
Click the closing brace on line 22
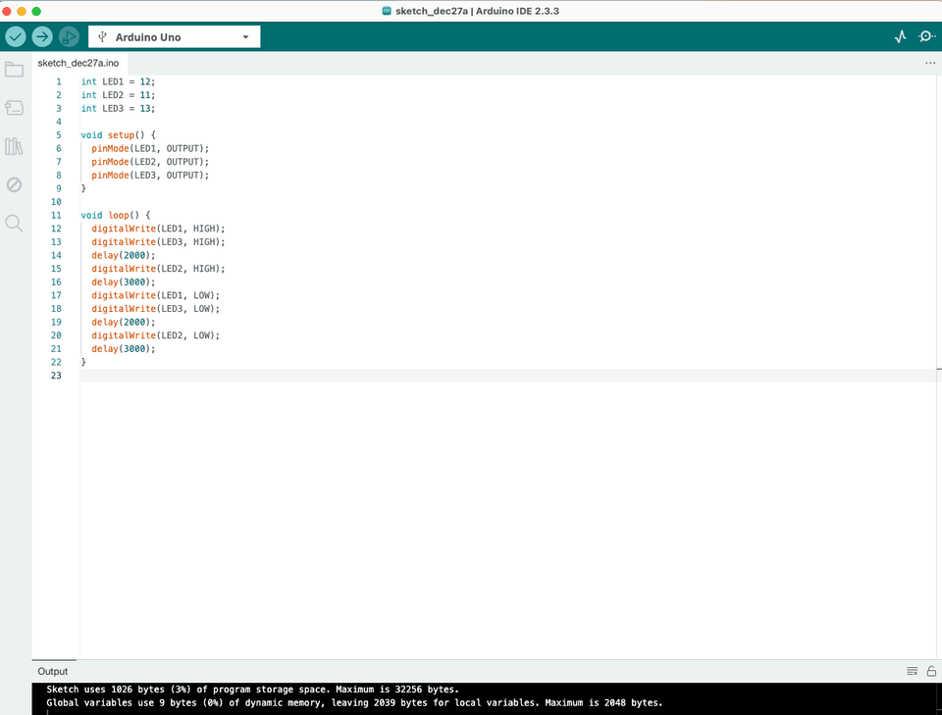83,362
